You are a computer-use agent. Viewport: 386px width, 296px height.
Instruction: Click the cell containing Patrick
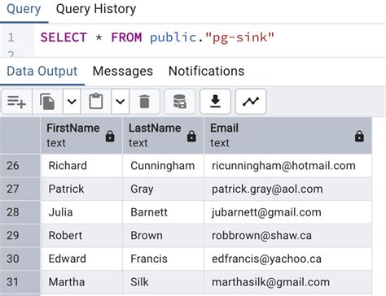coord(81,189)
